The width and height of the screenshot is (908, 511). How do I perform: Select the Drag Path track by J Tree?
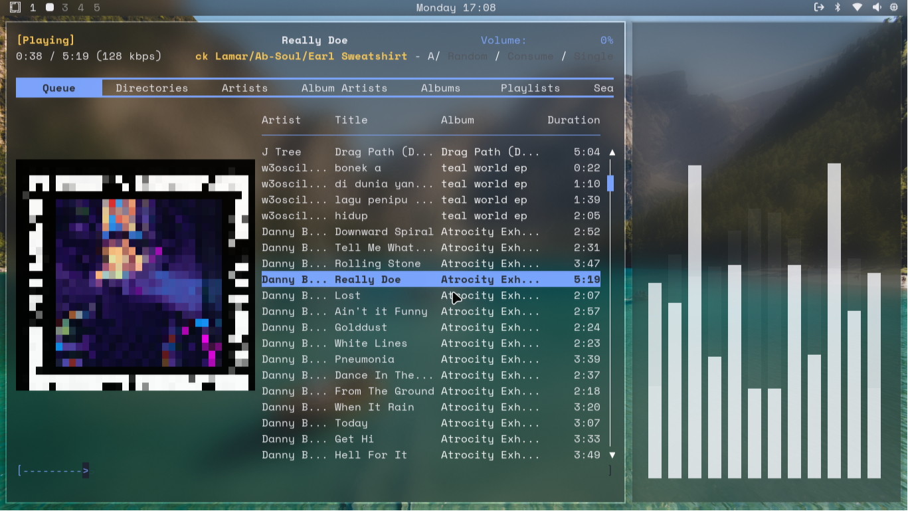click(431, 152)
